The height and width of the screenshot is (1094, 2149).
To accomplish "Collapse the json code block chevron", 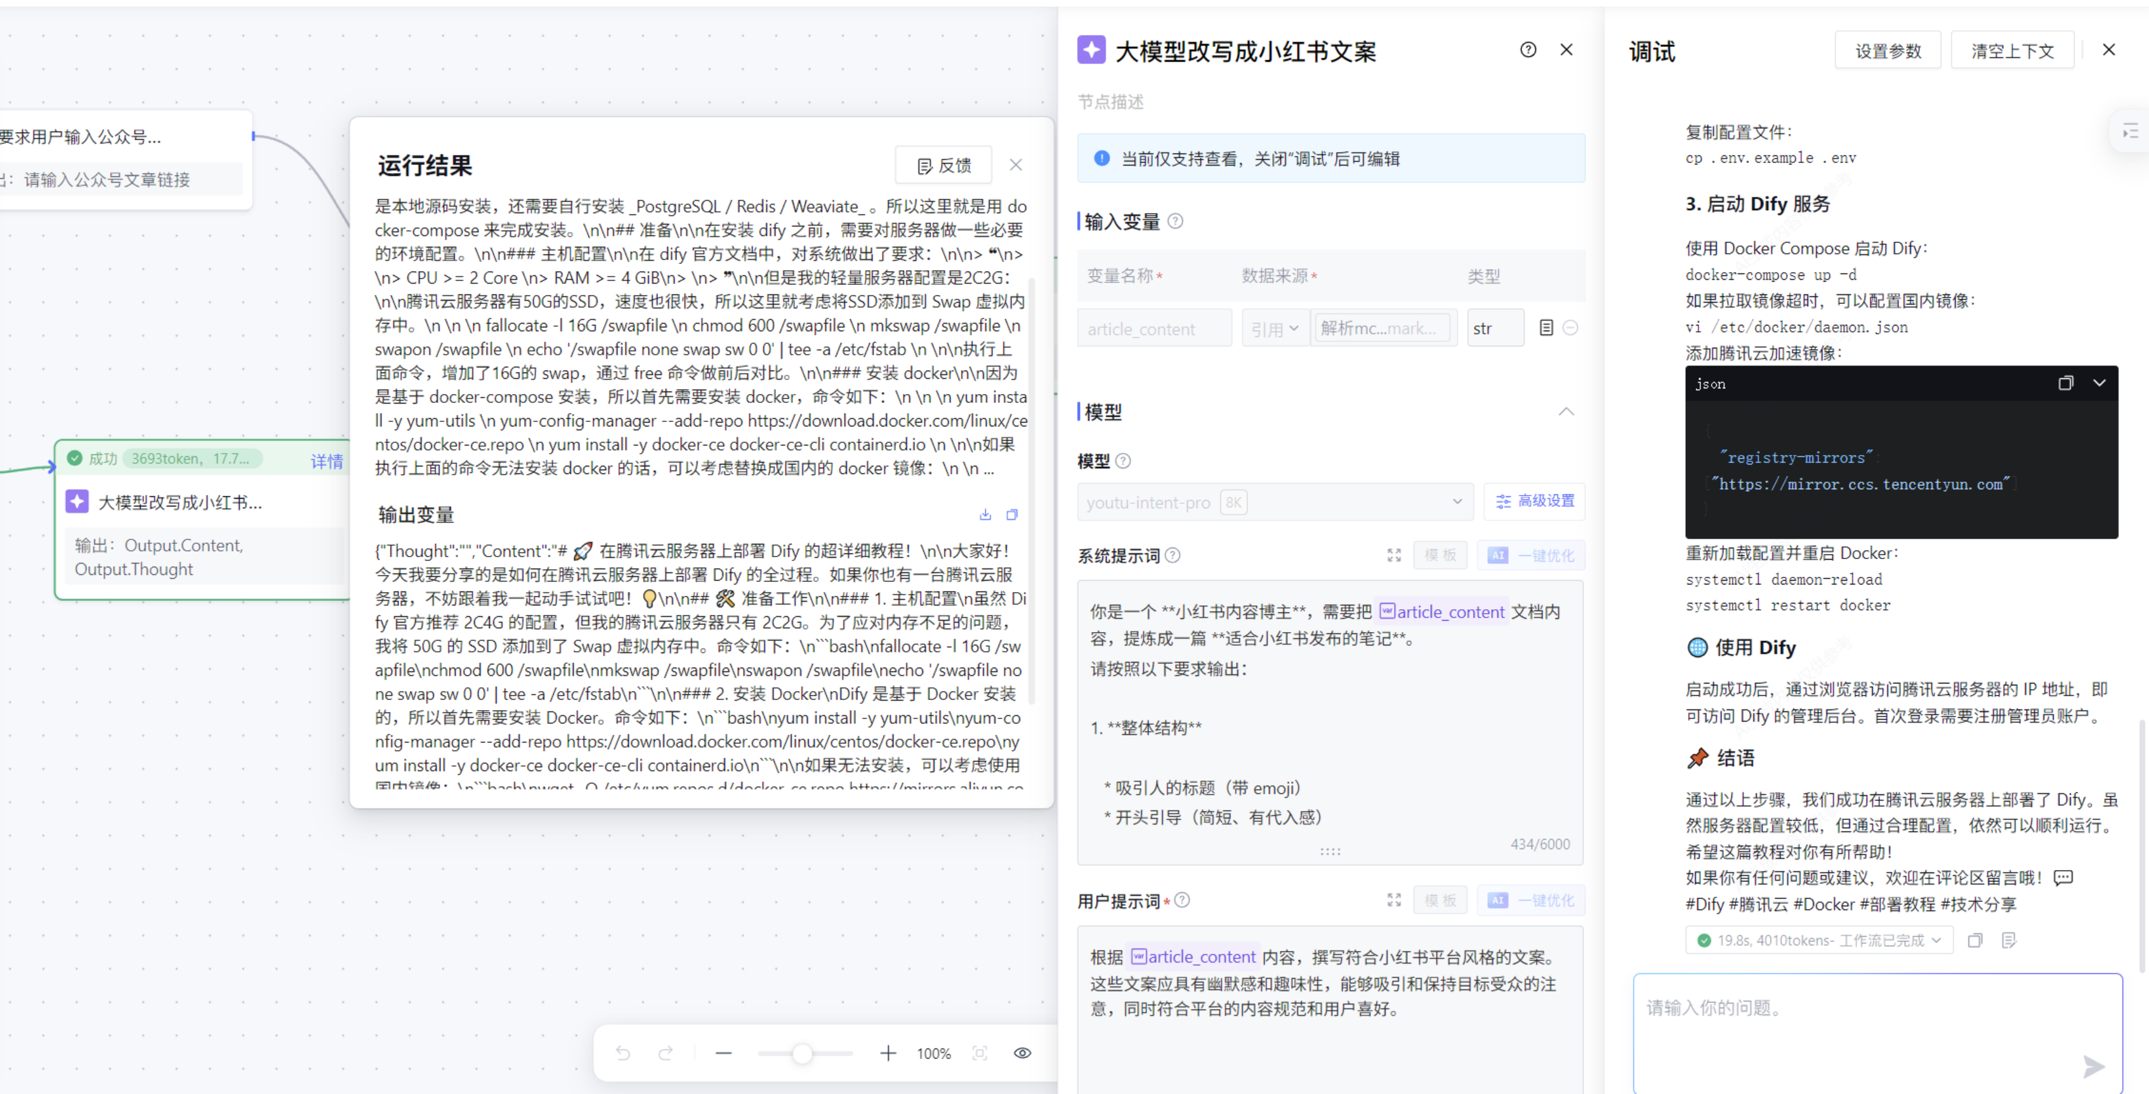I will point(2099,383).
